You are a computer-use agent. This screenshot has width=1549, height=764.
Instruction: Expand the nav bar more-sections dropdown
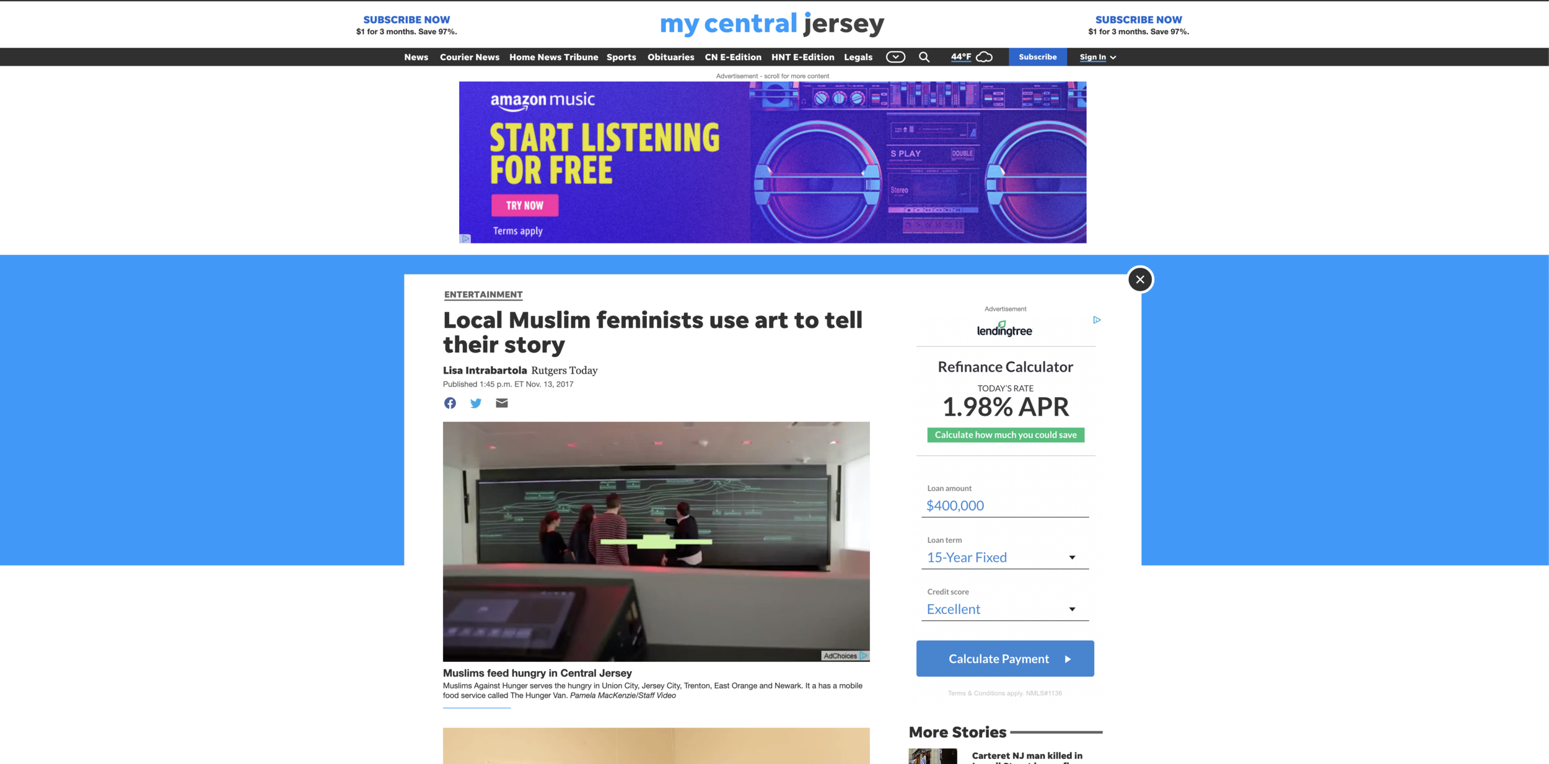895,57
